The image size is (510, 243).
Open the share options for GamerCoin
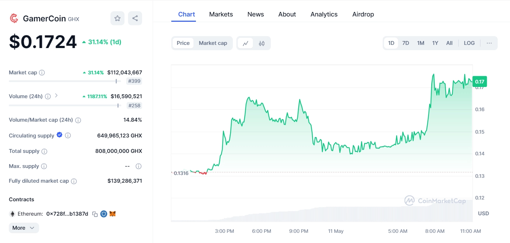click(135, 18)
